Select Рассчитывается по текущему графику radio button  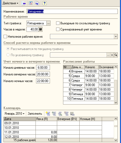(8, 49)
